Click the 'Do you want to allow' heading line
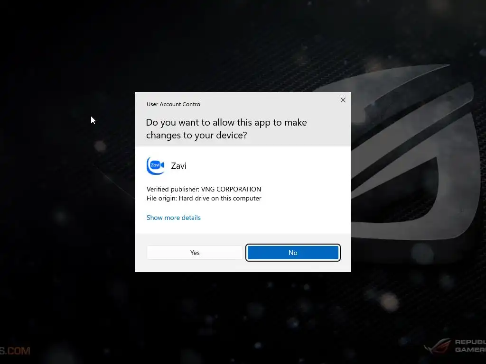Image resolution: width=486 pixels, height=364 pixels. (226, 123)
